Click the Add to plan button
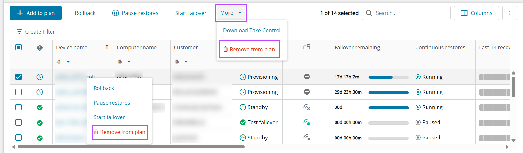Image resolution: width=524 pixels, height=153 pixels. [x=36, y=13]
